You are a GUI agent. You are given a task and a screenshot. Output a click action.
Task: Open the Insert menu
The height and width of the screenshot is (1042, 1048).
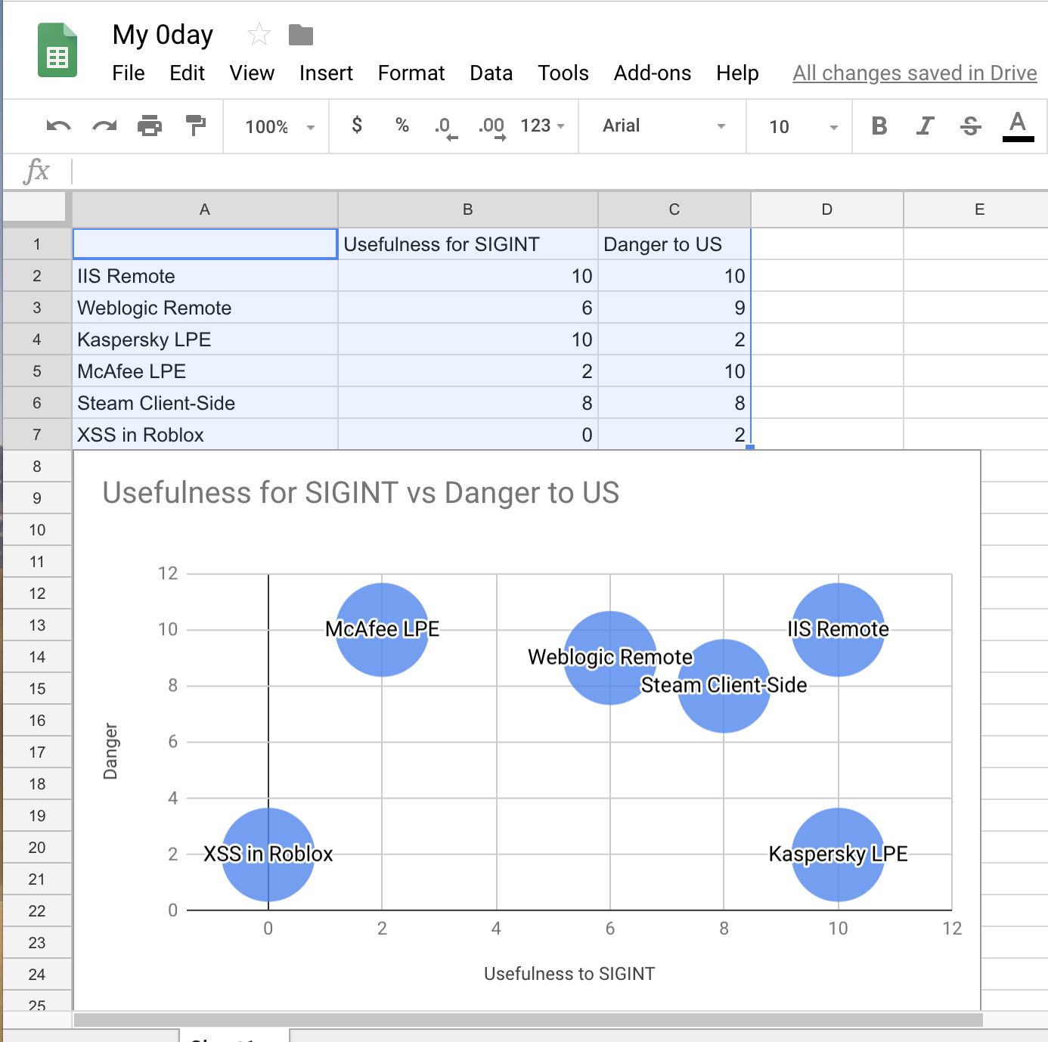[x=326, y=73]
